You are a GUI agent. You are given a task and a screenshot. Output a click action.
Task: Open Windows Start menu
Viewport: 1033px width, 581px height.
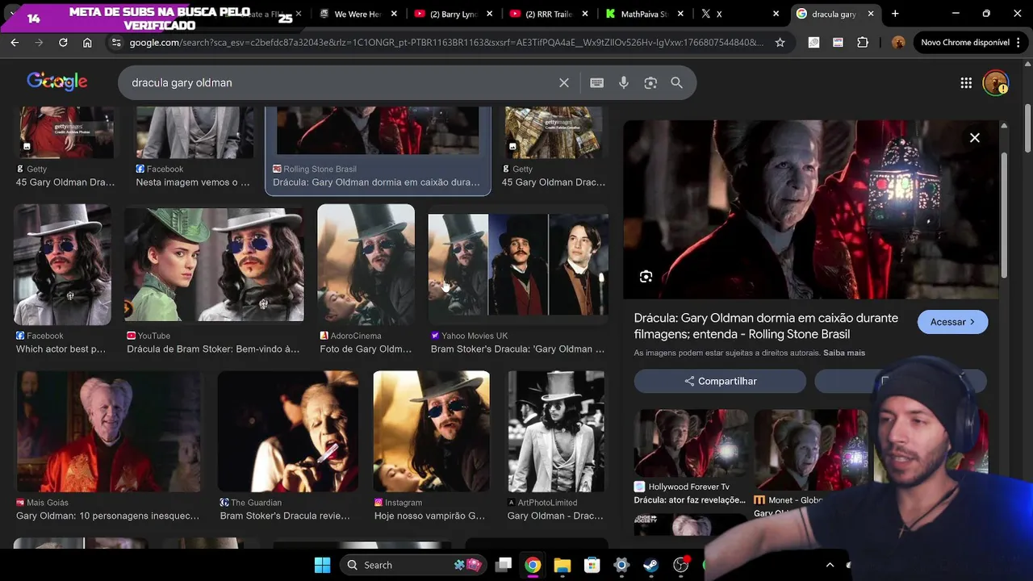coord(322,565)
